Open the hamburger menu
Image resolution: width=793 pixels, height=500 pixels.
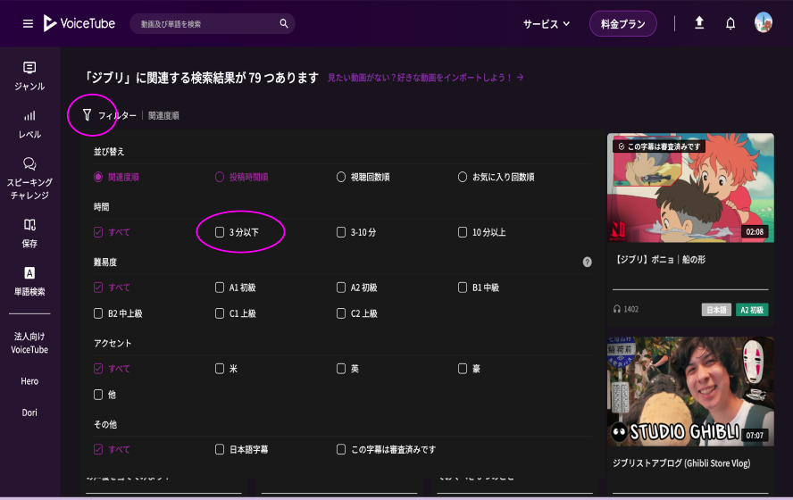pos(28,24)
